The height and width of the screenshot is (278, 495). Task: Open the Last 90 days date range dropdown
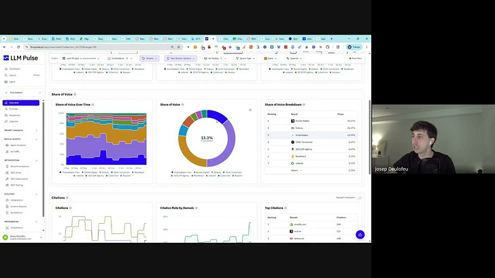coord(81,58)
